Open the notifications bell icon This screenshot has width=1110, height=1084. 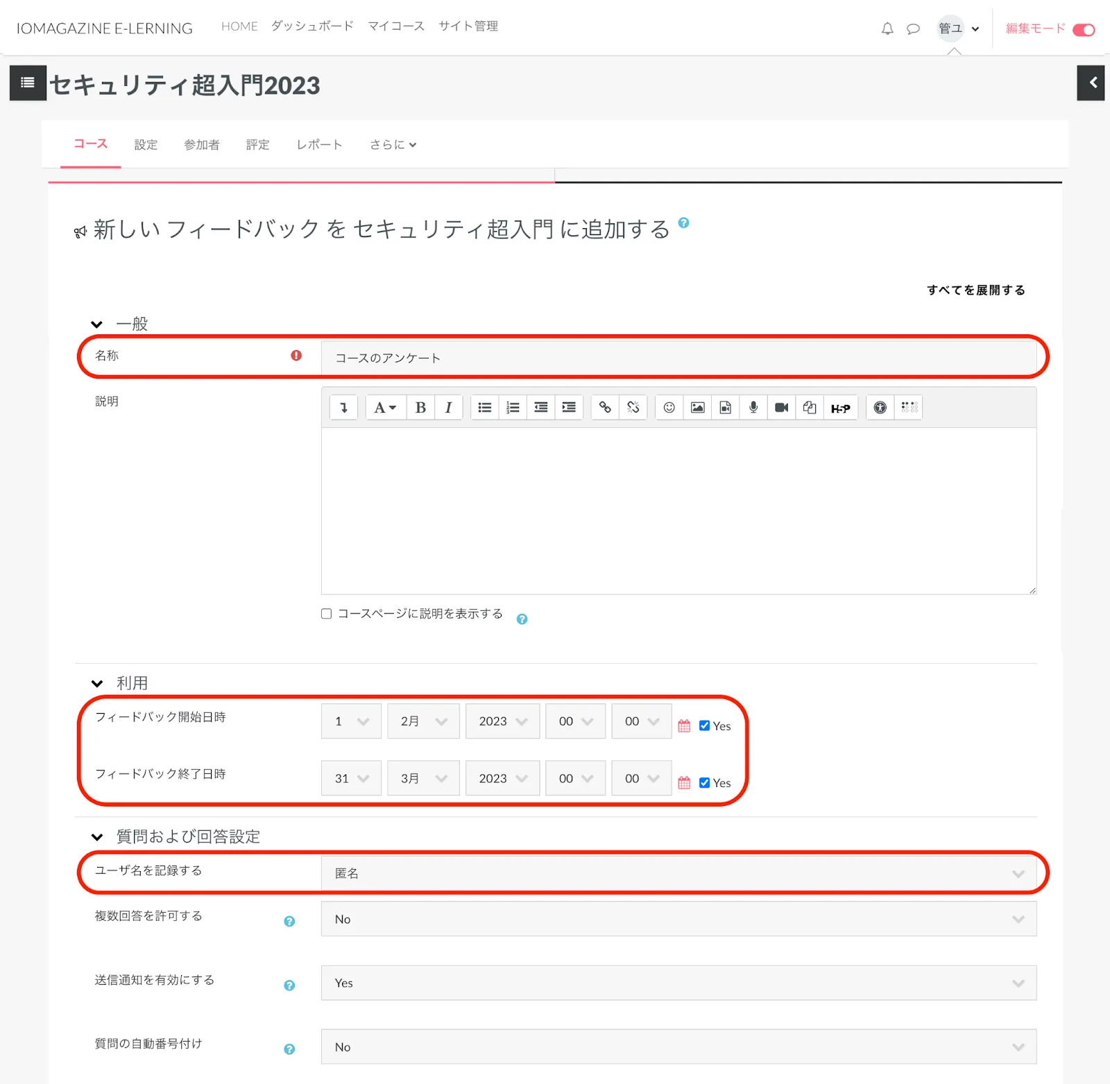[x=887, y=28]
